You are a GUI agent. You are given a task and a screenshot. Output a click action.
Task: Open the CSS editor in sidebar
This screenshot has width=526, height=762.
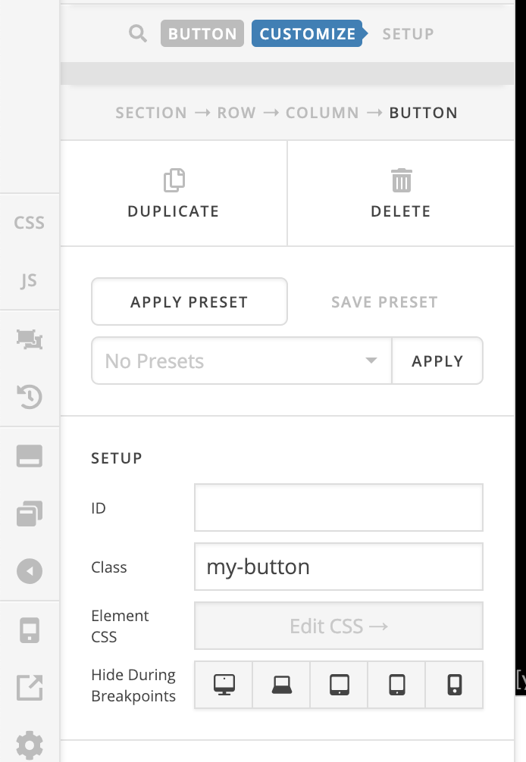pos(29,223)
